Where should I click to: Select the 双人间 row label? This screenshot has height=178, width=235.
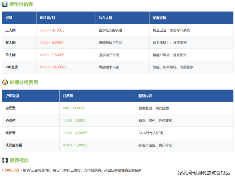[x=10, y=42]
